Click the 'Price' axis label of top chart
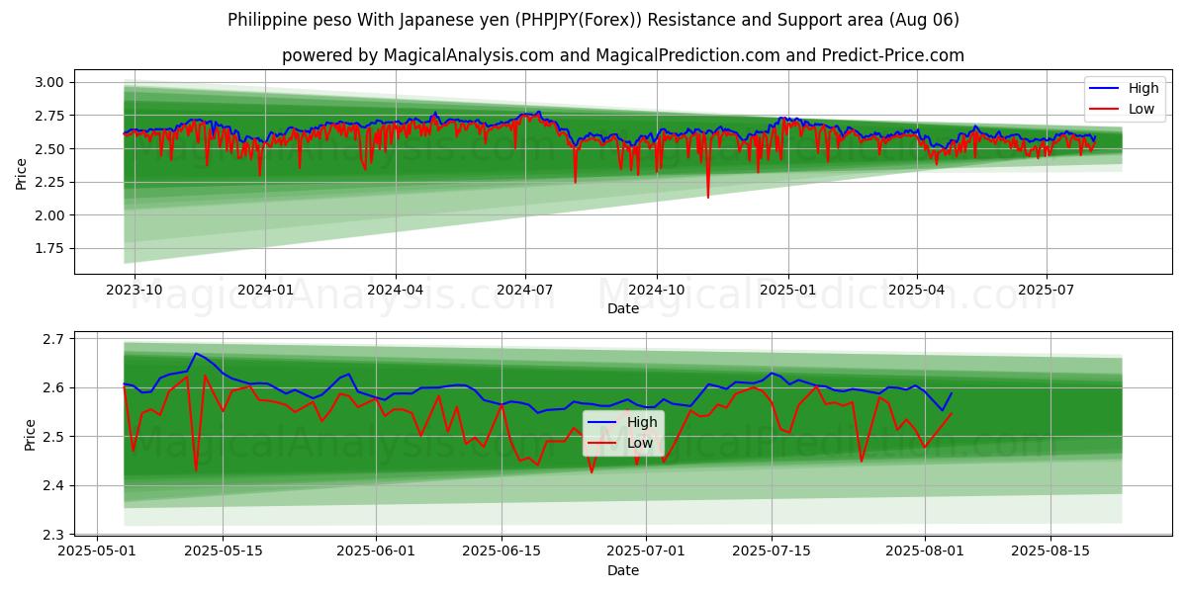 [22, 173]
